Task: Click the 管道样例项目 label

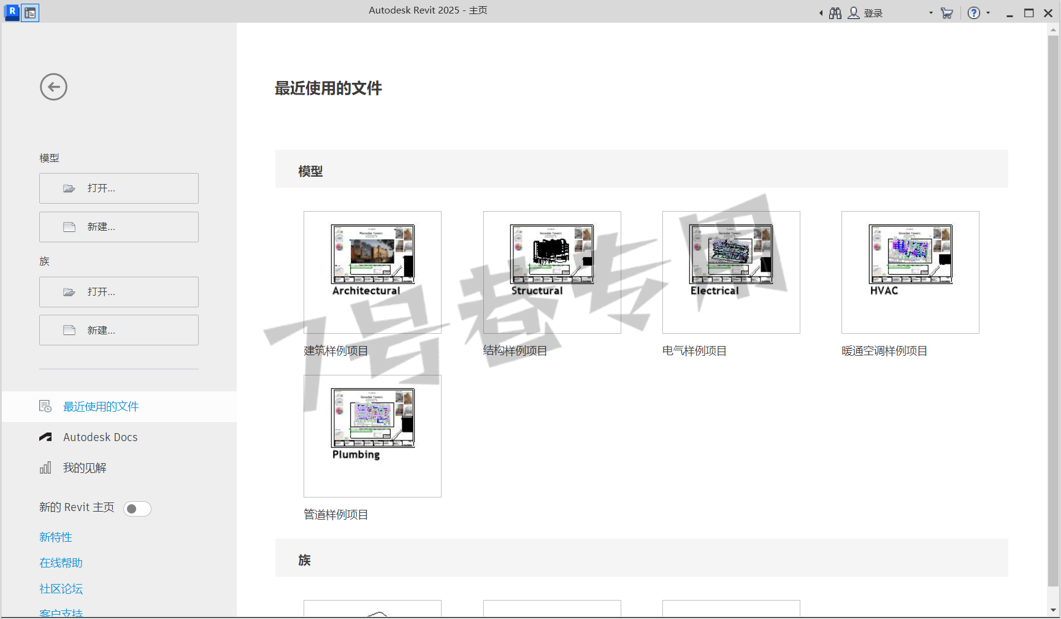Action: 336,515
